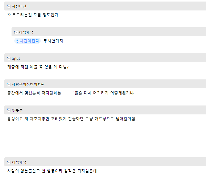The height and width of the screenshot is (177, 206).
Task: Click 채색채색's icon above the 무시한거지 reply
Action: coord(16,32)
